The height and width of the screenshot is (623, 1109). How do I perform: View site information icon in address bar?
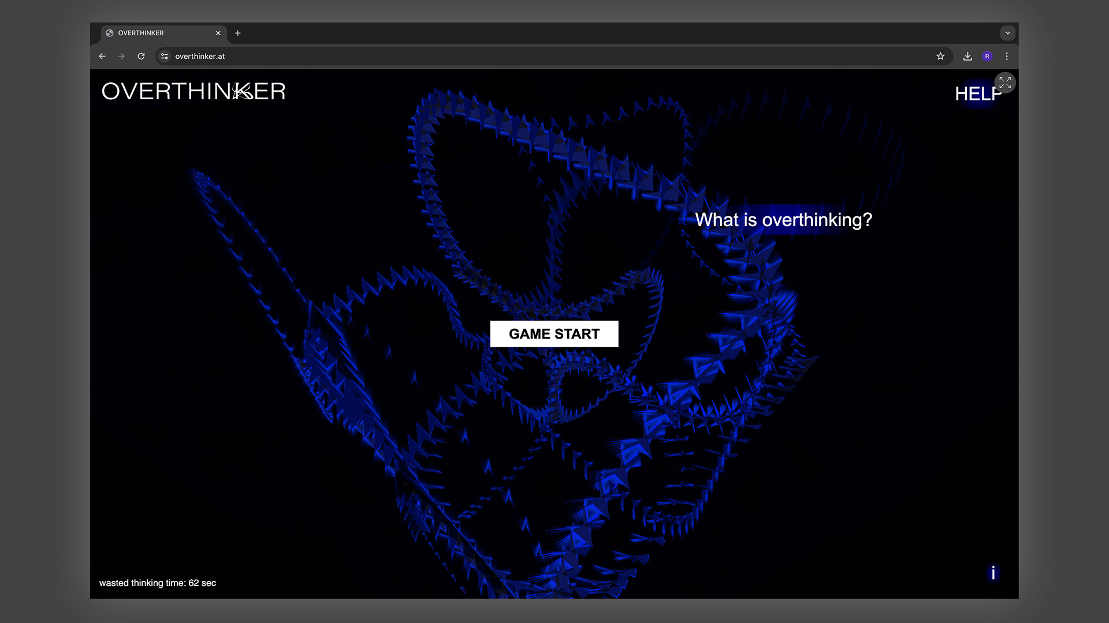[x=165, y=57]
